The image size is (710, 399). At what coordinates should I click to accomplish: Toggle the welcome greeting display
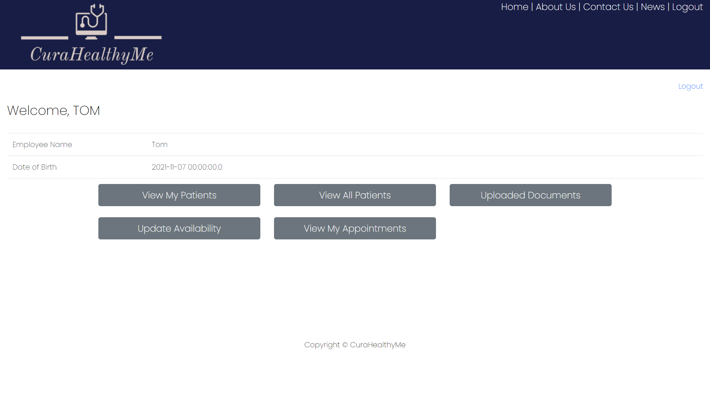53,110
